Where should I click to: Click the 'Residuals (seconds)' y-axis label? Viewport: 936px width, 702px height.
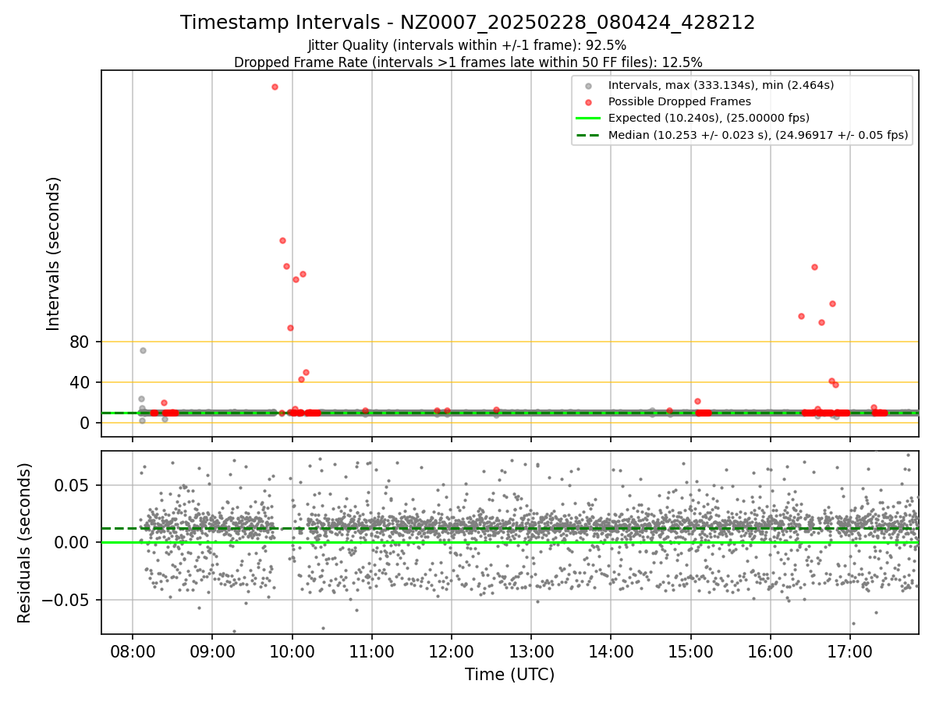pyautogui.click(x=24, y=543)
